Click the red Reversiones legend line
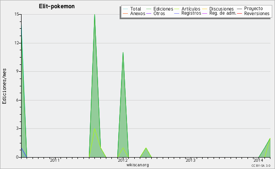 tap(239, 13)
